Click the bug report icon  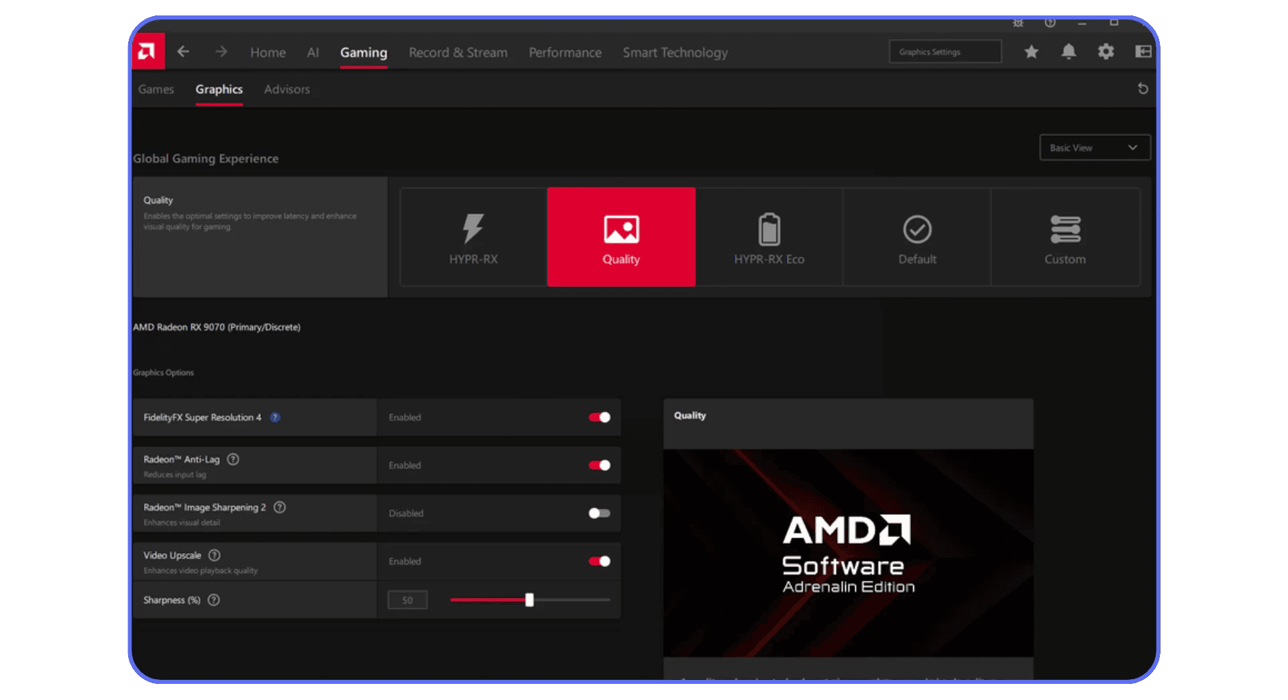pos(1018,23)
